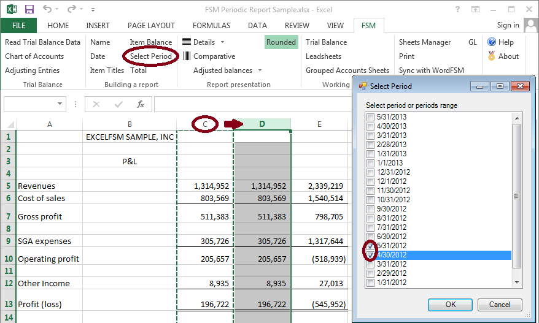
Task: Click the cancel entry X icon
Action: click(96, 104)
